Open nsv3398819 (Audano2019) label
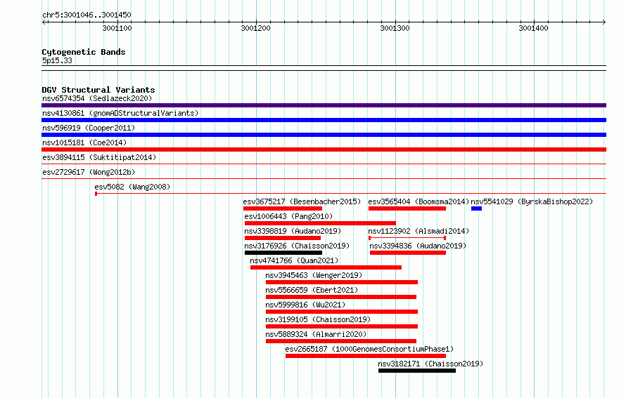Viewport: 626px width, 398px height. click(293, 231)
